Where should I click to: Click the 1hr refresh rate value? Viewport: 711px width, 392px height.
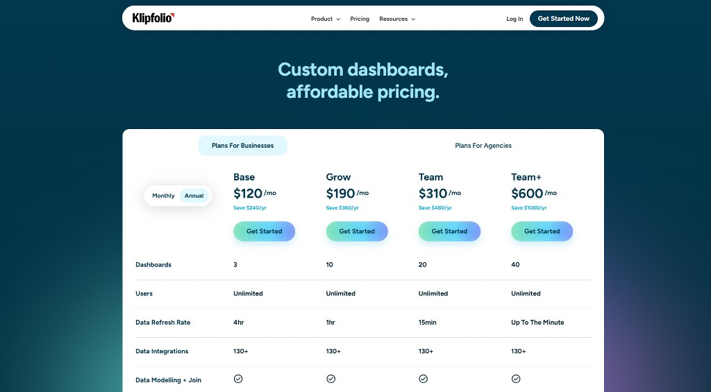[x=331, y=323]
